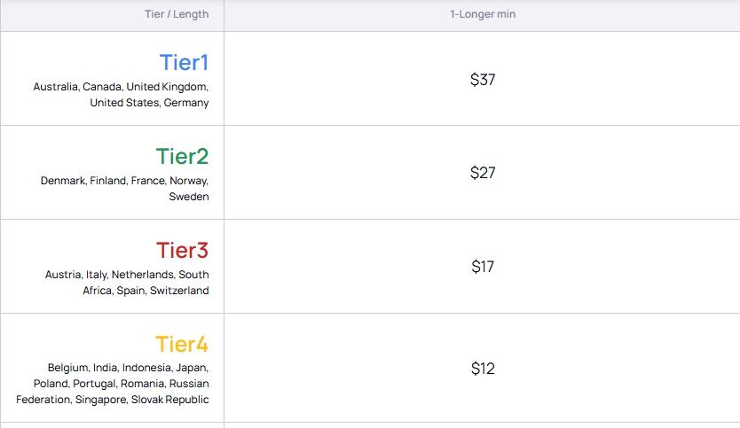Click the 1-Longer min column header
The image size is (740, 428).
point(483,14)
